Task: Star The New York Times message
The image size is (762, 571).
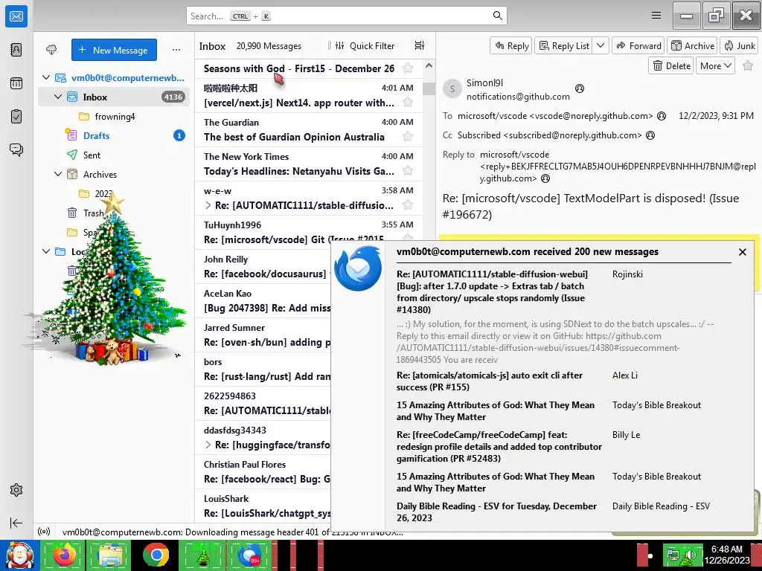Action: [x=408, y=171]
